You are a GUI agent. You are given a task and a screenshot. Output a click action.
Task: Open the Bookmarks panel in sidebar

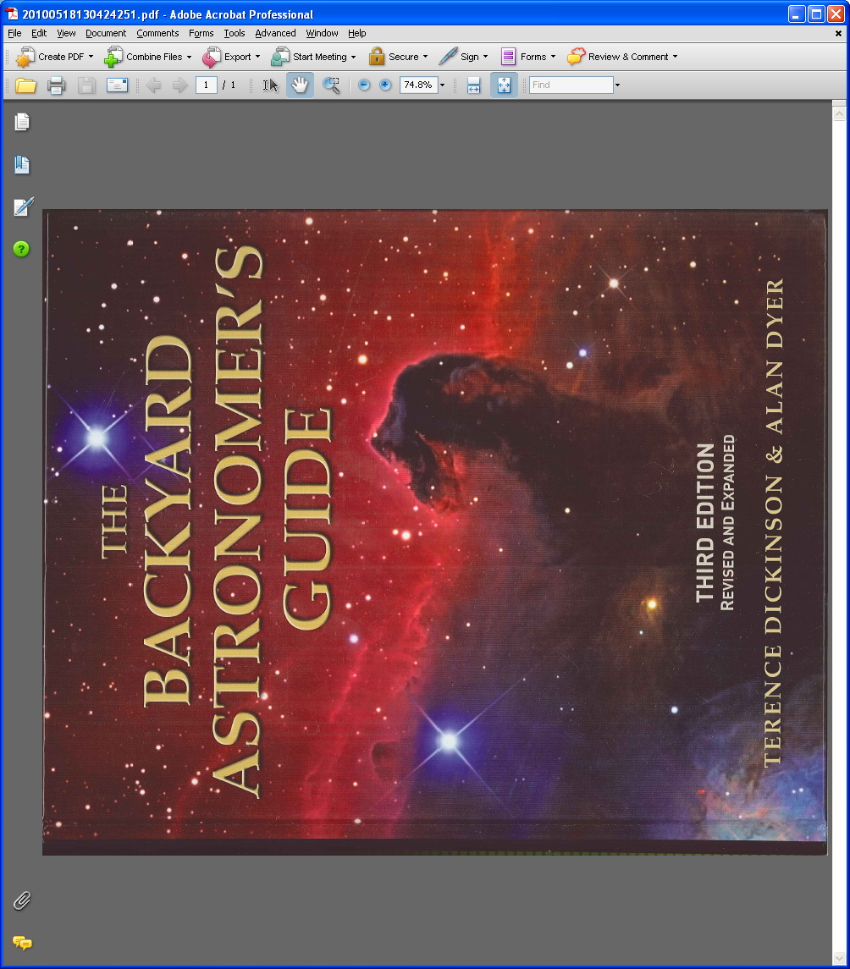pyautogui.click(x=22, y=165)
